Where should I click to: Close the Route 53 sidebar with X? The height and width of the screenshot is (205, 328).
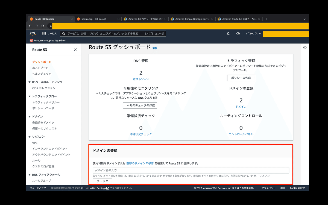[75, 50]
